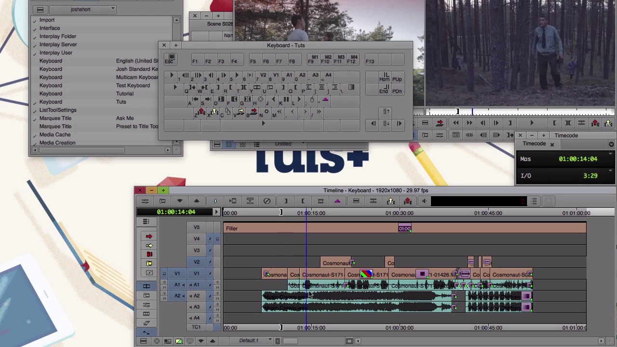Screen dimensions: 617x347
Task: Click arrow beside timeline timecode 01:00:14:04
Action: [x=216, y=212]
